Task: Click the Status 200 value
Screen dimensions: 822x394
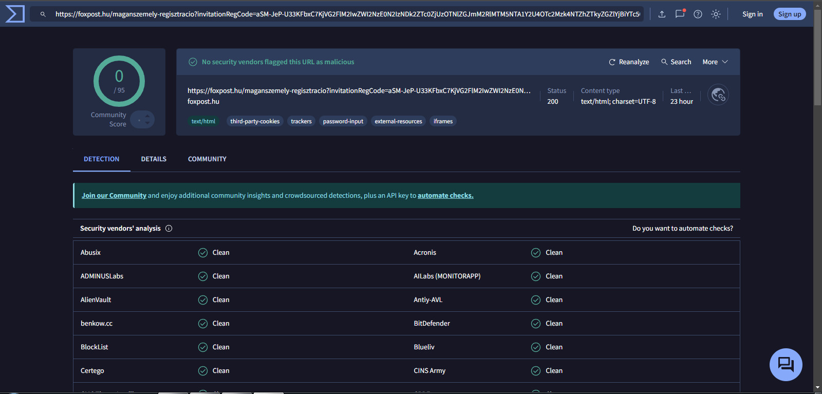Action: (x=553, y=102)
